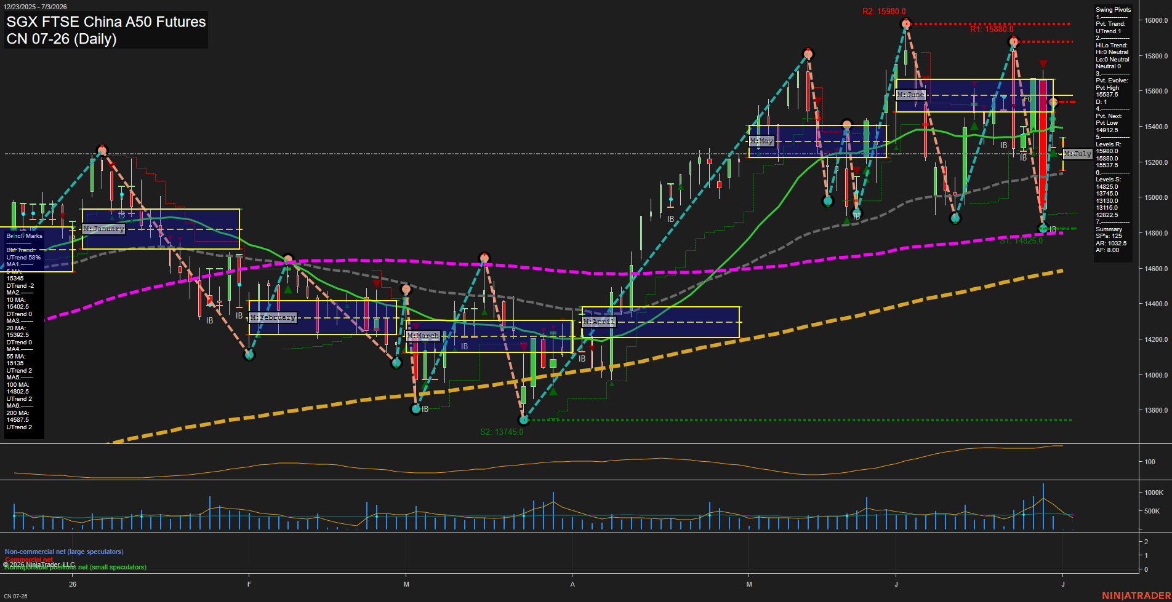Click the R2: 15980.0 resistance label
The height and width of the screenshot is (602, 1172).
[x=884, y=12]
